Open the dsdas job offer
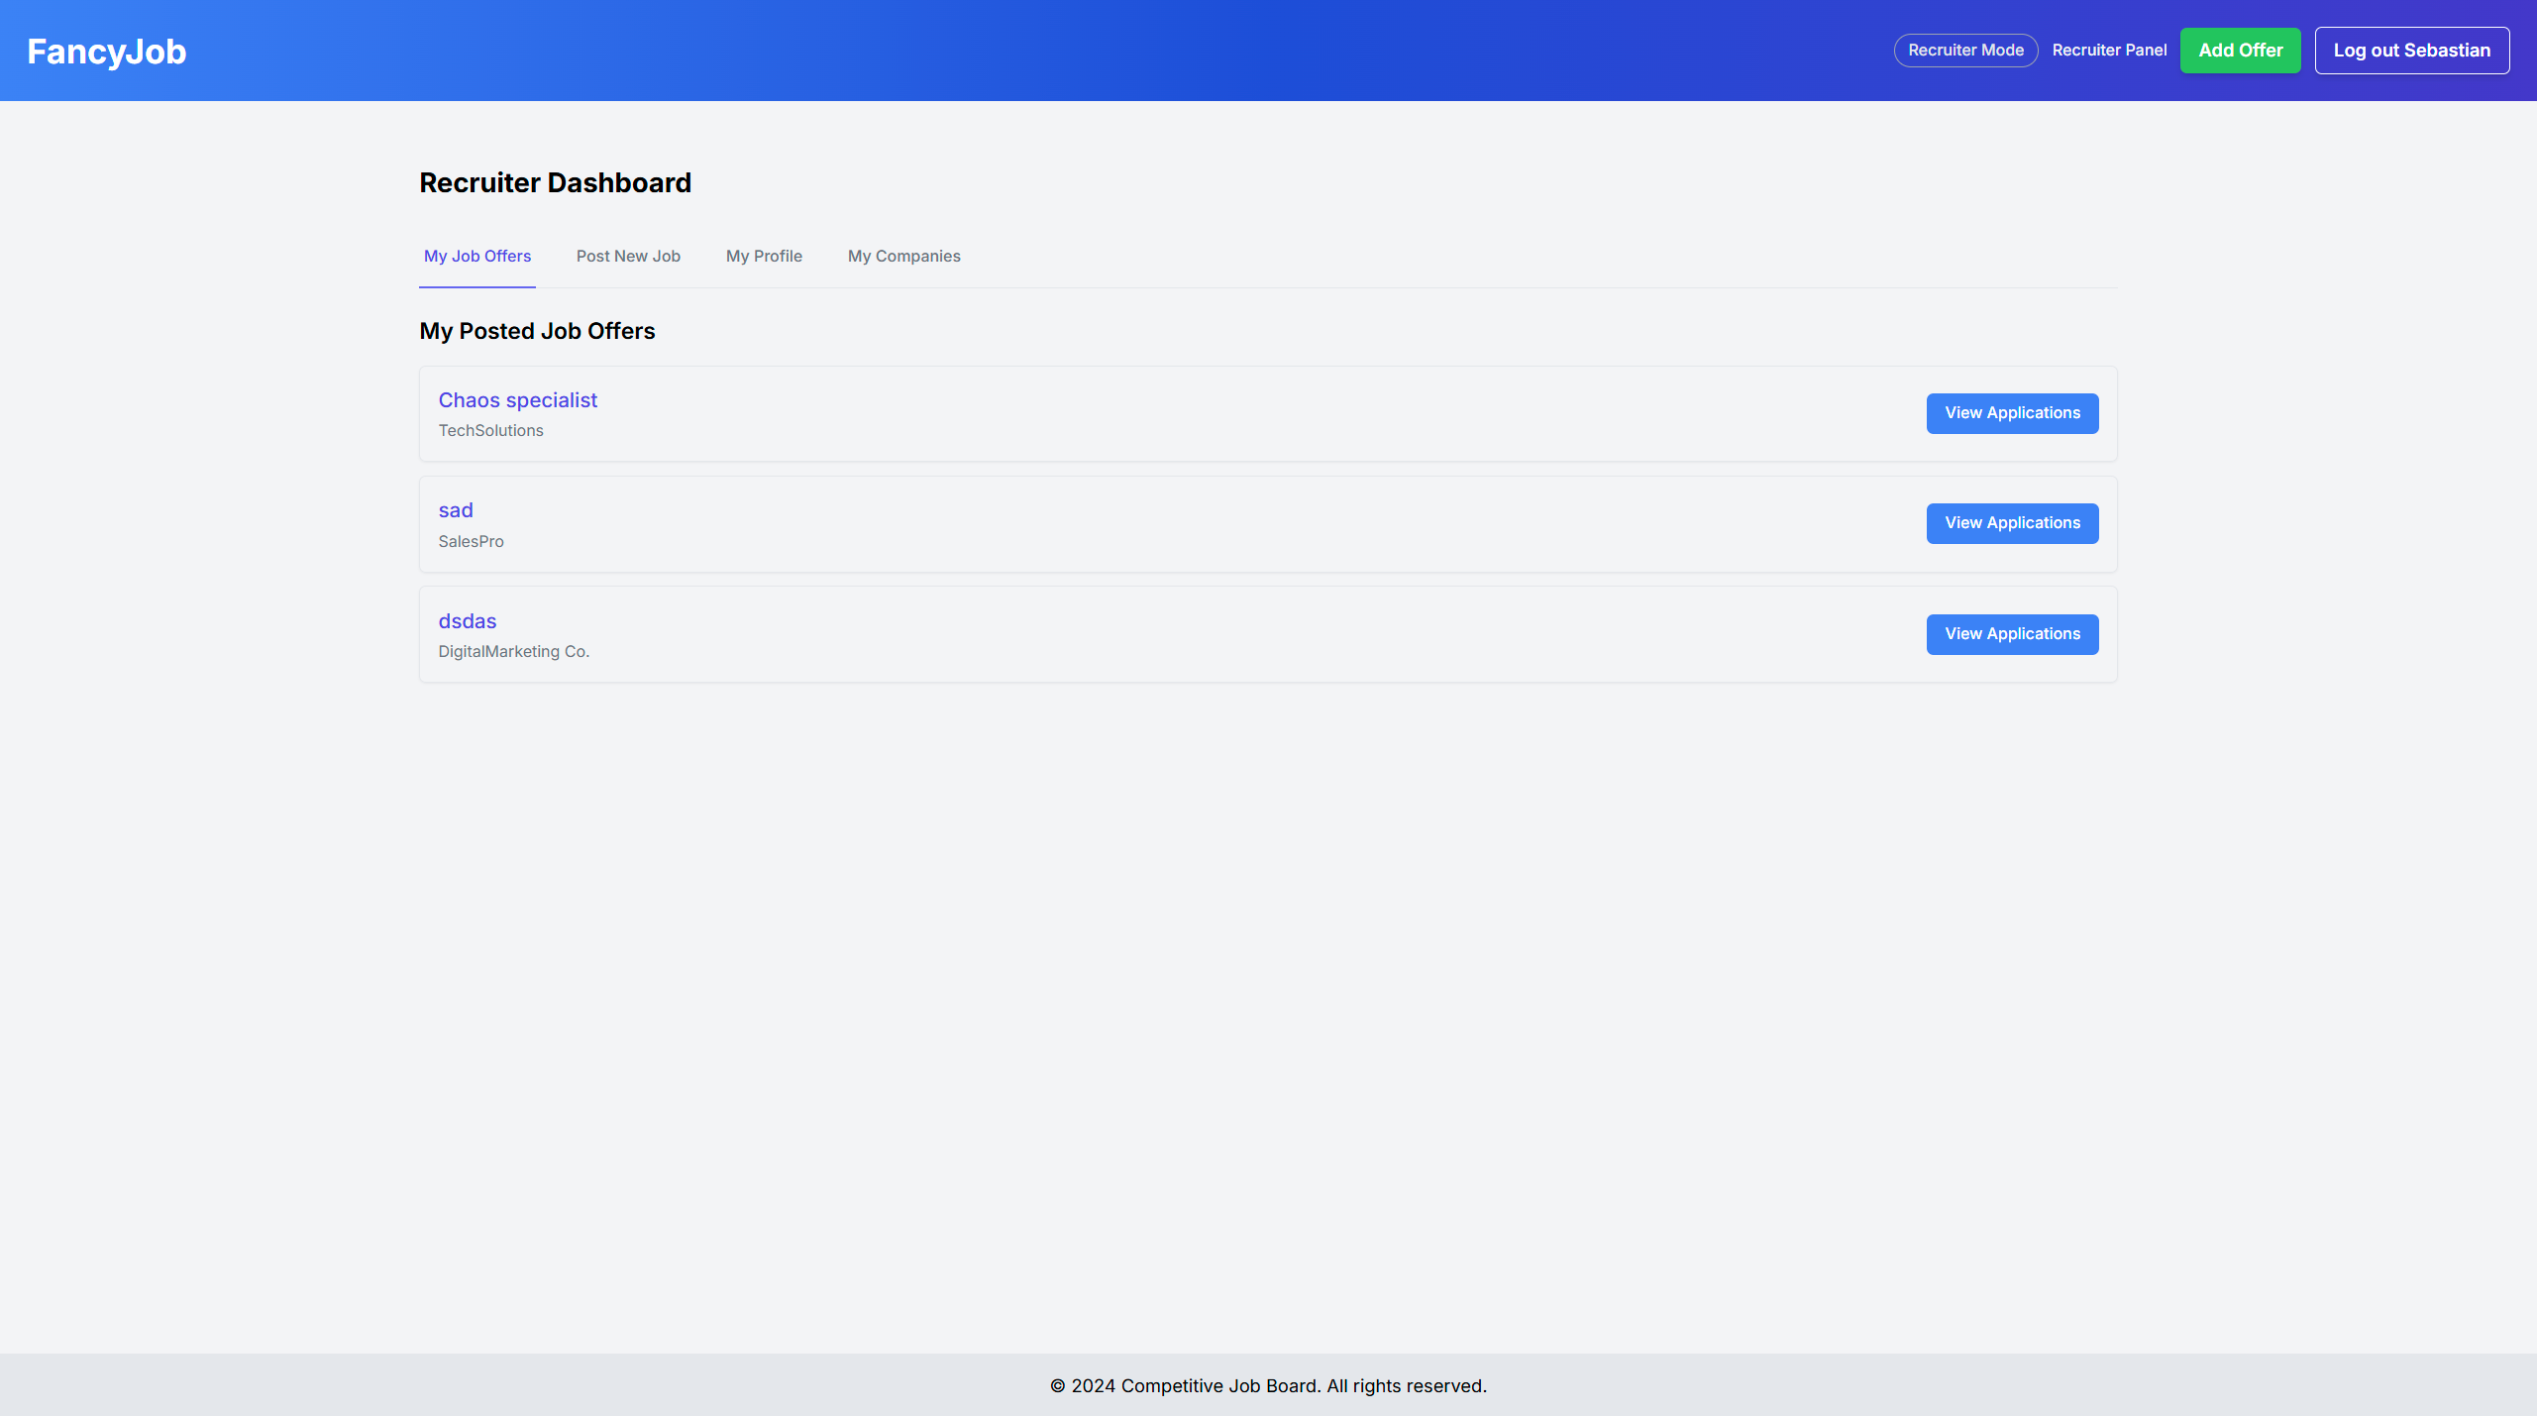This screenshot has width=2537, height=1416. (468, 621)
